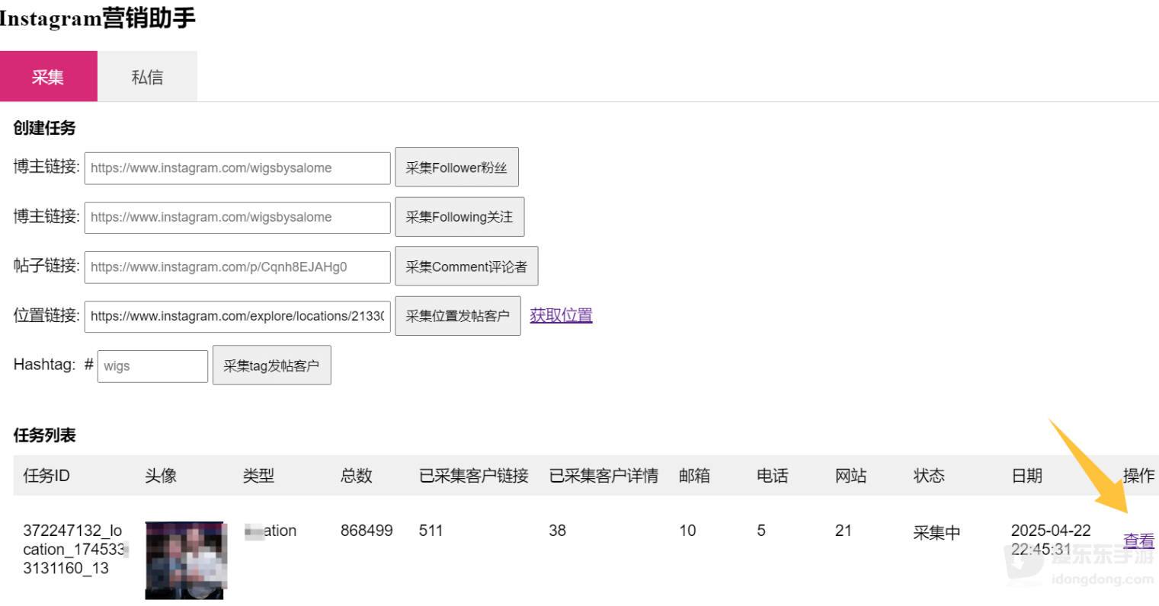Screen dimensions: 1159x606
Task: Click the phone count 5
Action: [x=761, y=531]
